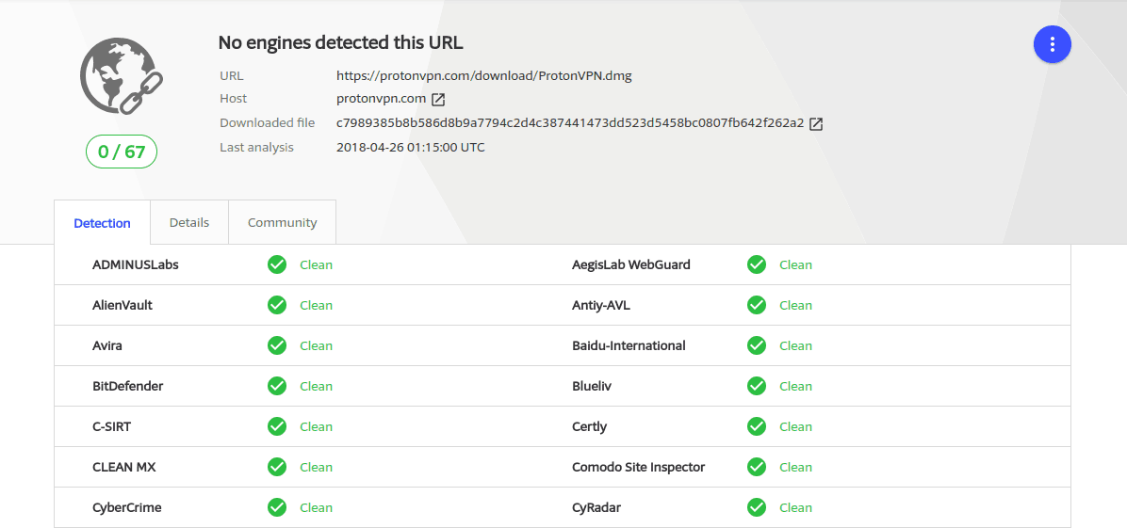This screenshot has width=1127, height=528.
Task: Click the AlienVault engine name
Action: 122,305
